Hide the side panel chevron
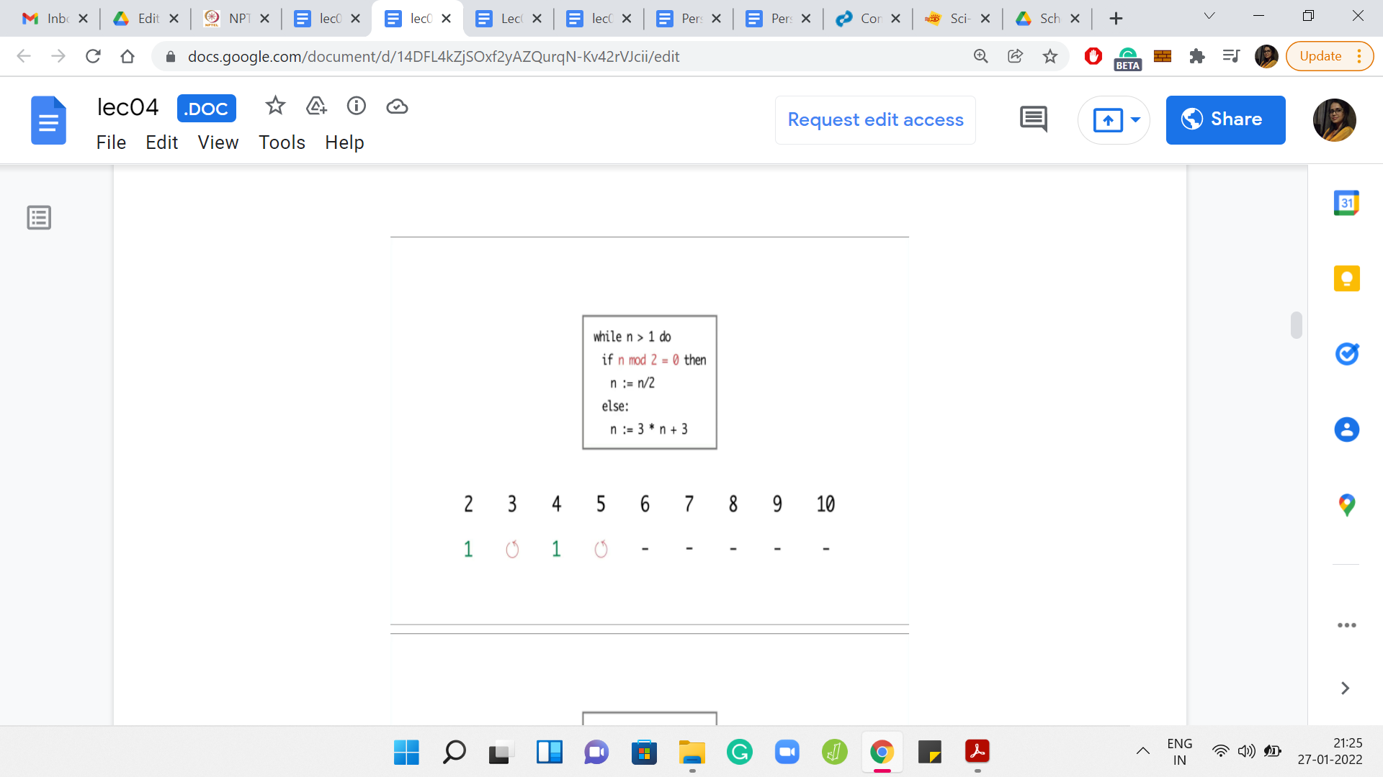Image resolution: width=1383 pixels, height=777 pixels. pos(1345,689)
